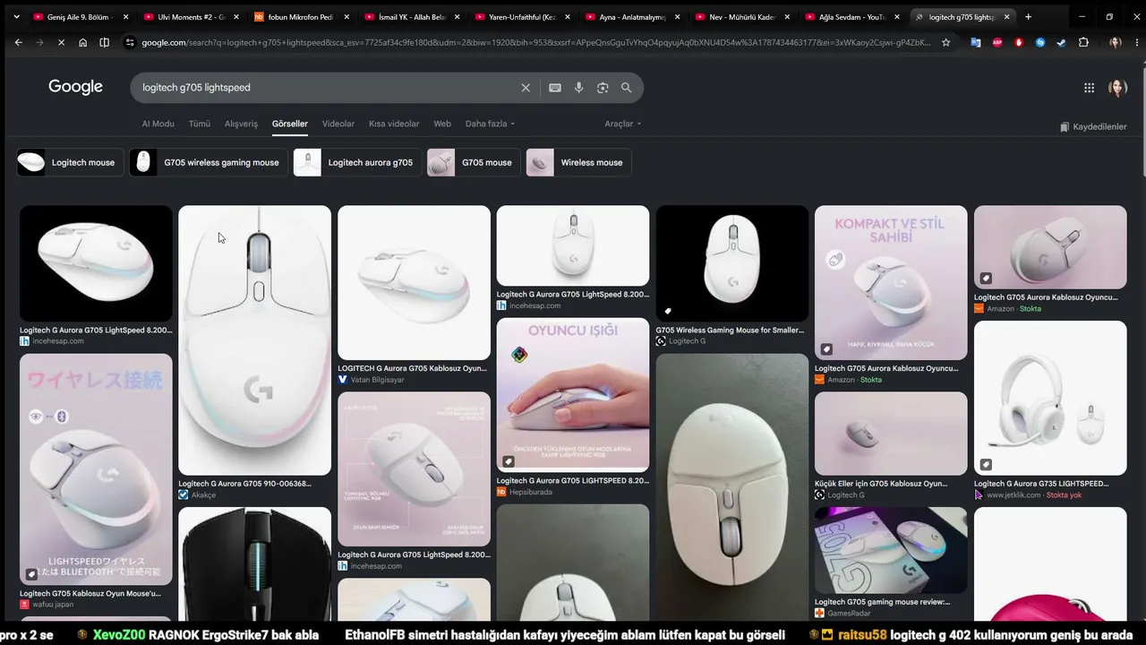Open the Vatan Bilgisayar G705 image

[x=414, y=283]
